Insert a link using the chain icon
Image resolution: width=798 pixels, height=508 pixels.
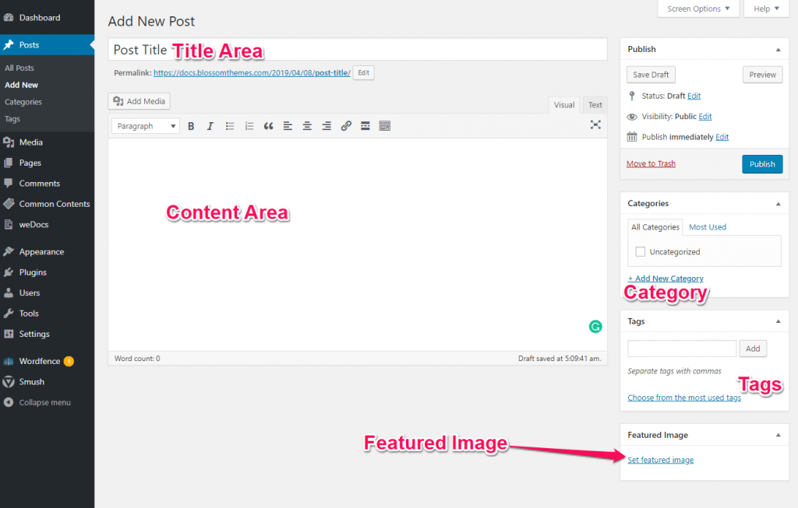(346, 125)
